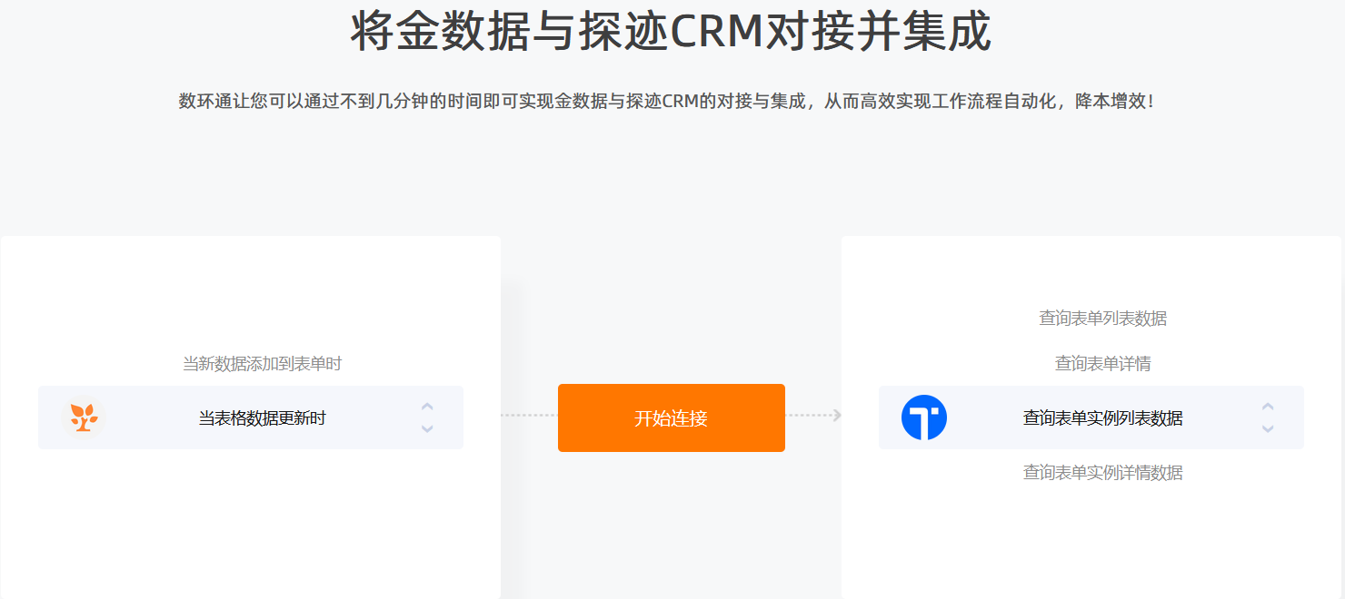1345x599 pixels.
Task: Select the highlighted 当表格数据更新时 trigger
Action: coord(251,417)
